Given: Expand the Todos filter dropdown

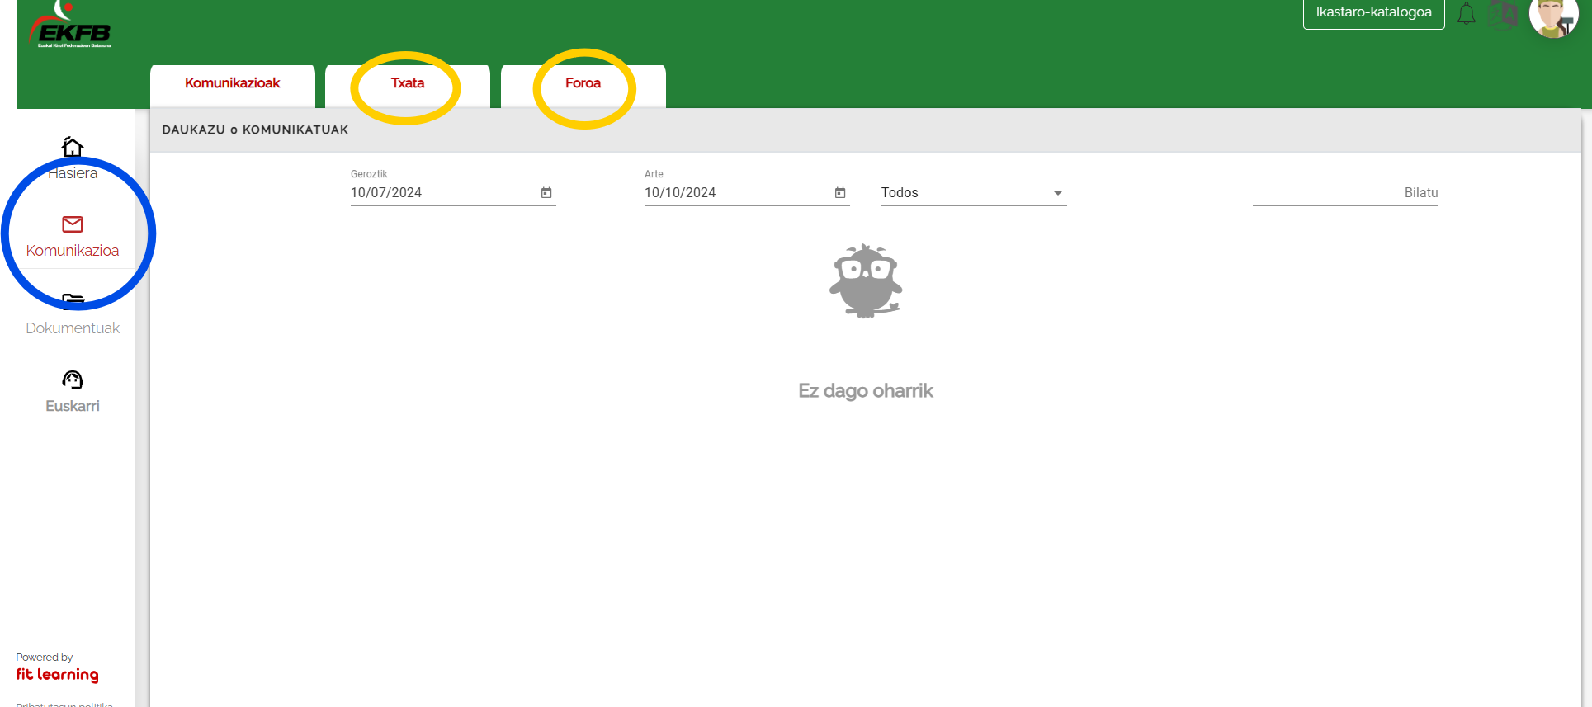Looking at the screenshot, I should [973, 193].
